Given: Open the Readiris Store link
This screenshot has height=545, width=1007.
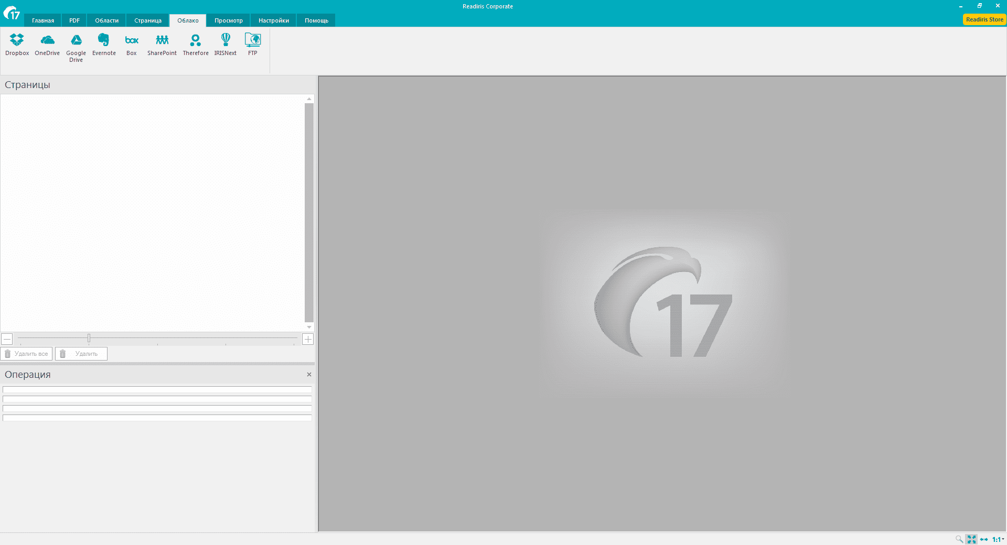Looking at the screenshot, I should click(x=984, y=19).
